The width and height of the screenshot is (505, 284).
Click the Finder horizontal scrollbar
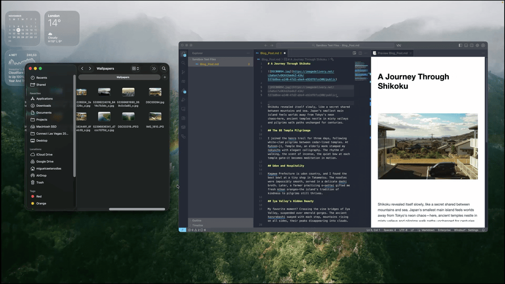[x=137, y=209]
